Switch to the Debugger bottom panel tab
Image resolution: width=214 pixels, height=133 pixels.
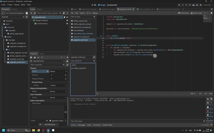pyautogui.click(x=82, y=125)
